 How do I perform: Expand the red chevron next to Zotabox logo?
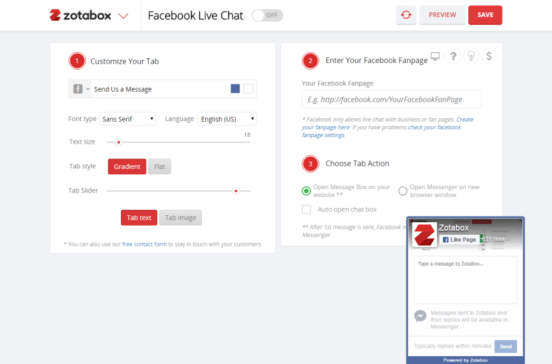tap(123, 16)
